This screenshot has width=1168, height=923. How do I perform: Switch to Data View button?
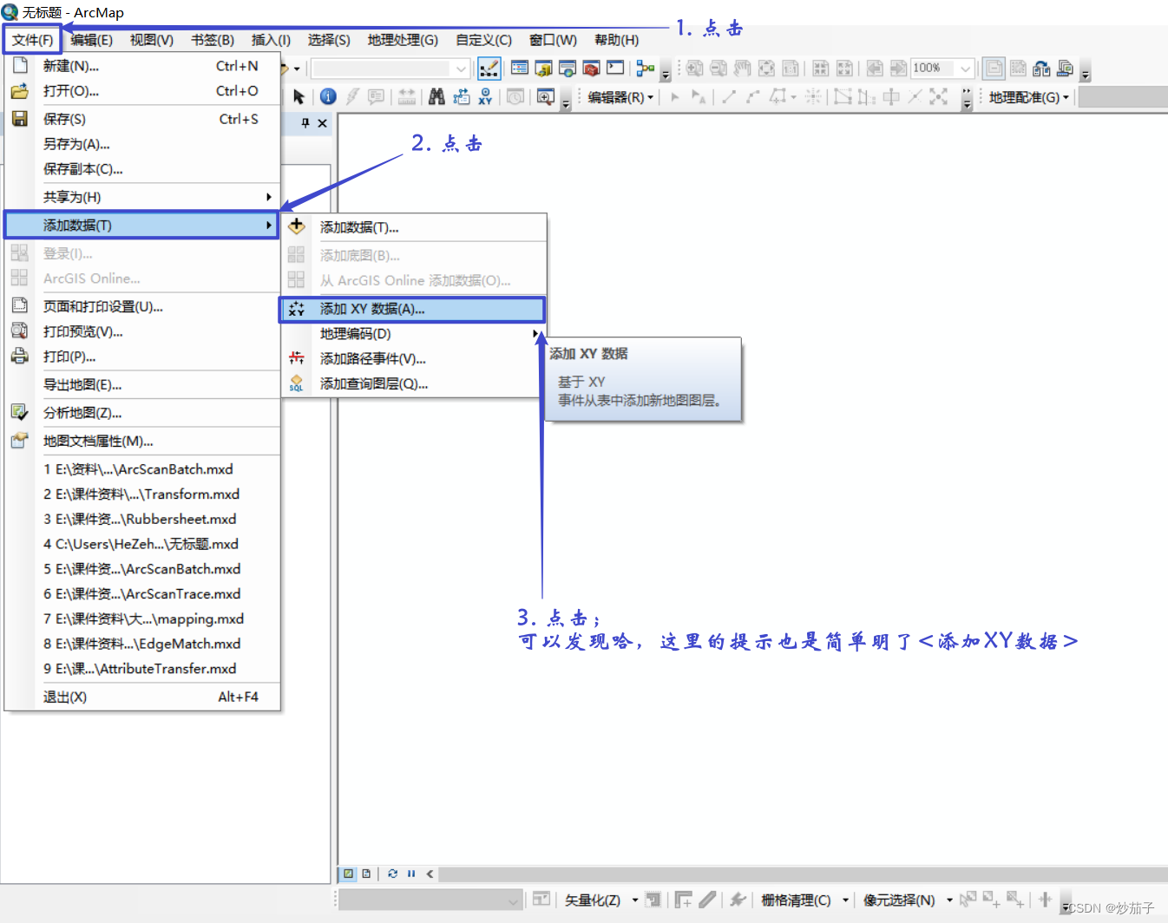pos(348,874)
